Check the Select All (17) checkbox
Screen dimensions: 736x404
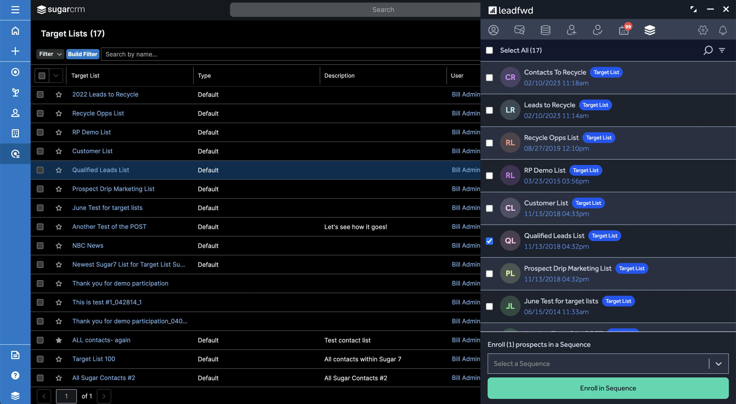tap(489, 50)
